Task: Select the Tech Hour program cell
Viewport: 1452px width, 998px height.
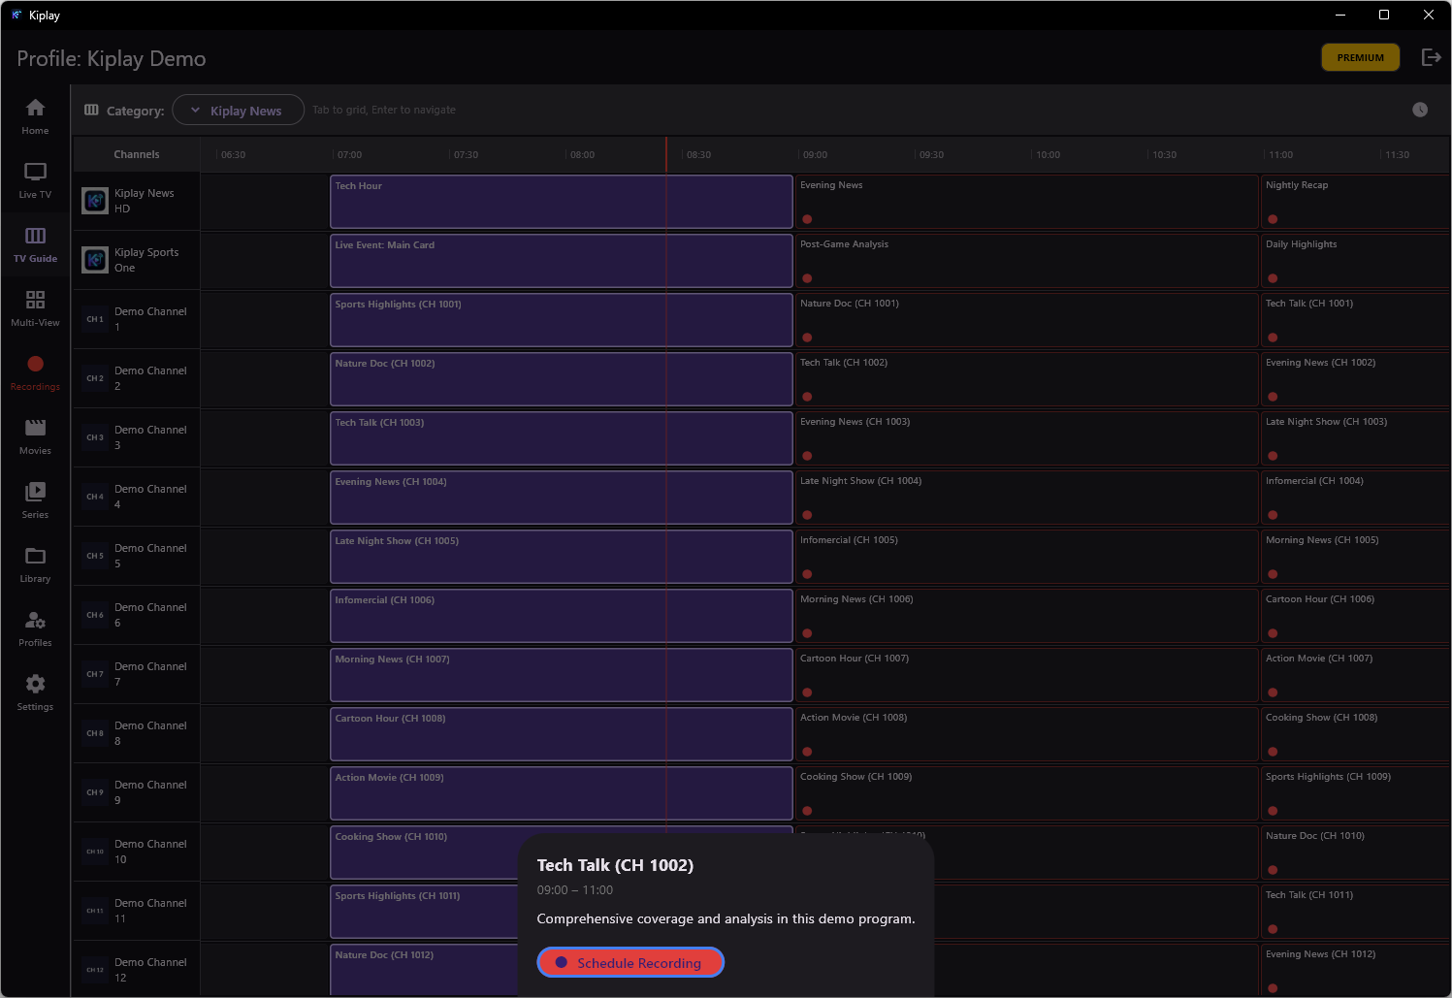Action: tap(561, 201)
